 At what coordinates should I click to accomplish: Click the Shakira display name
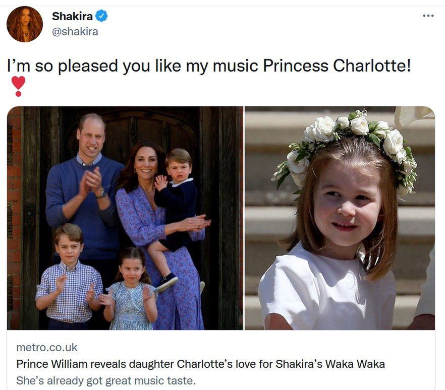pos(72,16)
